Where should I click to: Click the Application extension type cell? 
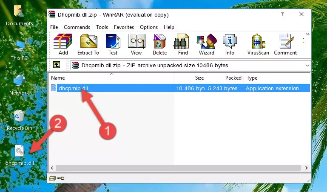coord(272,88)
